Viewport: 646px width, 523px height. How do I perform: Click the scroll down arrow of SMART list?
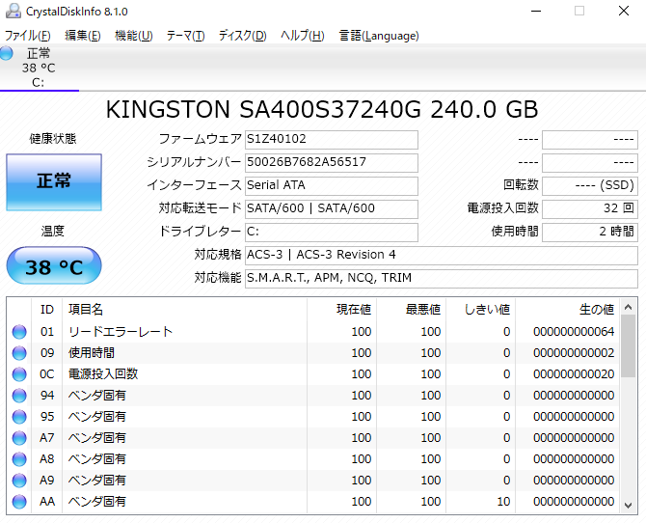click(x=628, y=506)
